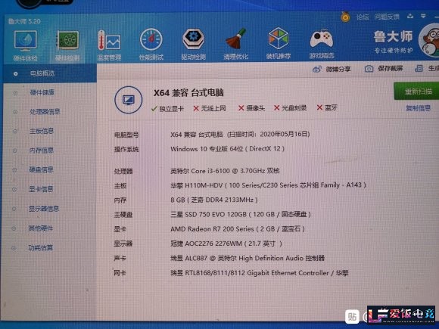Screen dimensions: 439x329
Task: Switch to 主板信息 motherboard info
Action: [42, 131]
